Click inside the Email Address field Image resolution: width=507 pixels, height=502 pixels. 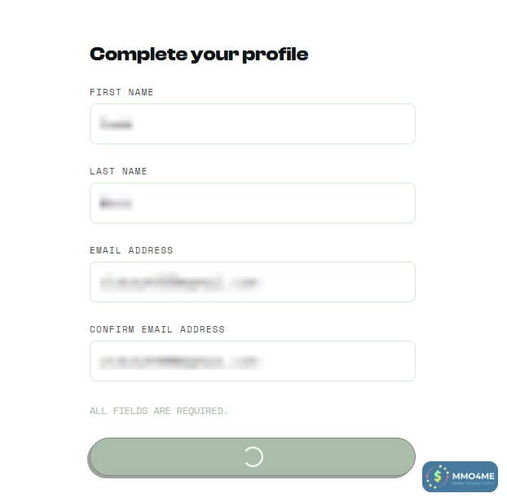tap(252, 282)
